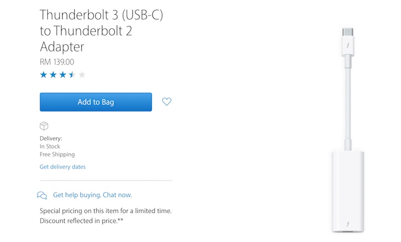Select the first rating star
The height and width of the screenshot is (242, 401).
click(x=44, y=75)
